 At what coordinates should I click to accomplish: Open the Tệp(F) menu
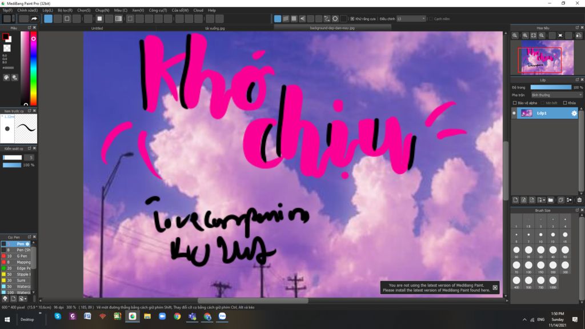pyautogui.click(x=7, y=10)
